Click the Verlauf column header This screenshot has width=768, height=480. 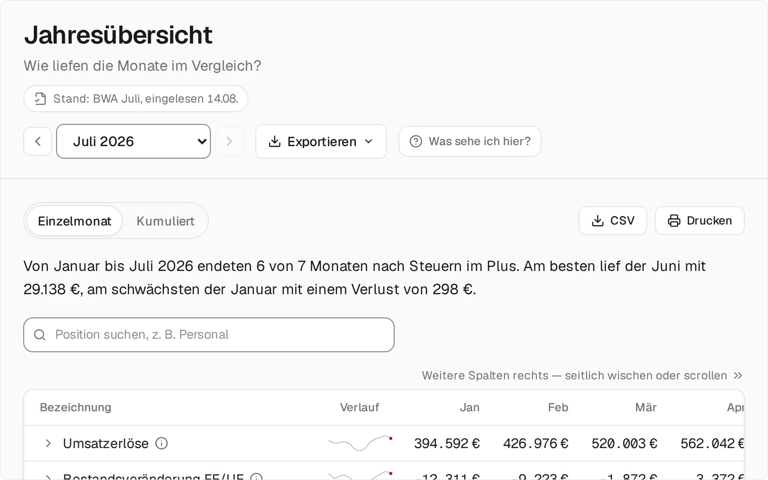pyautogui.click(x=359, y=407)
